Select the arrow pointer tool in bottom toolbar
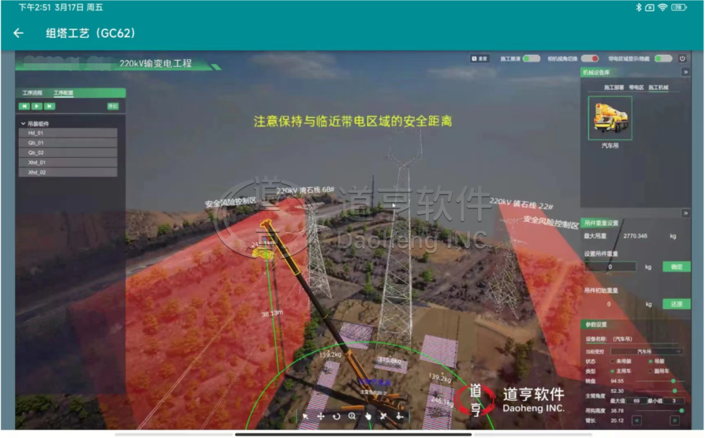The image size is (705, 438). (x=305, y=416)
